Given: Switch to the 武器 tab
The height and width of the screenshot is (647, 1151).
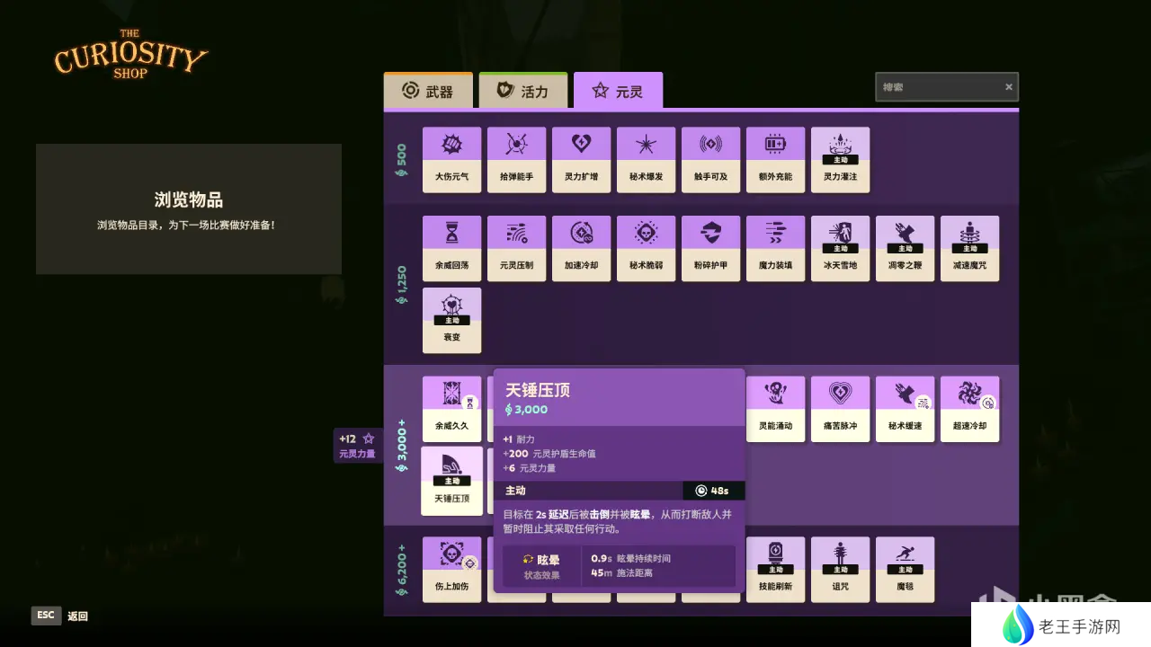Looking at the screenshot, I should click(427, 91).
